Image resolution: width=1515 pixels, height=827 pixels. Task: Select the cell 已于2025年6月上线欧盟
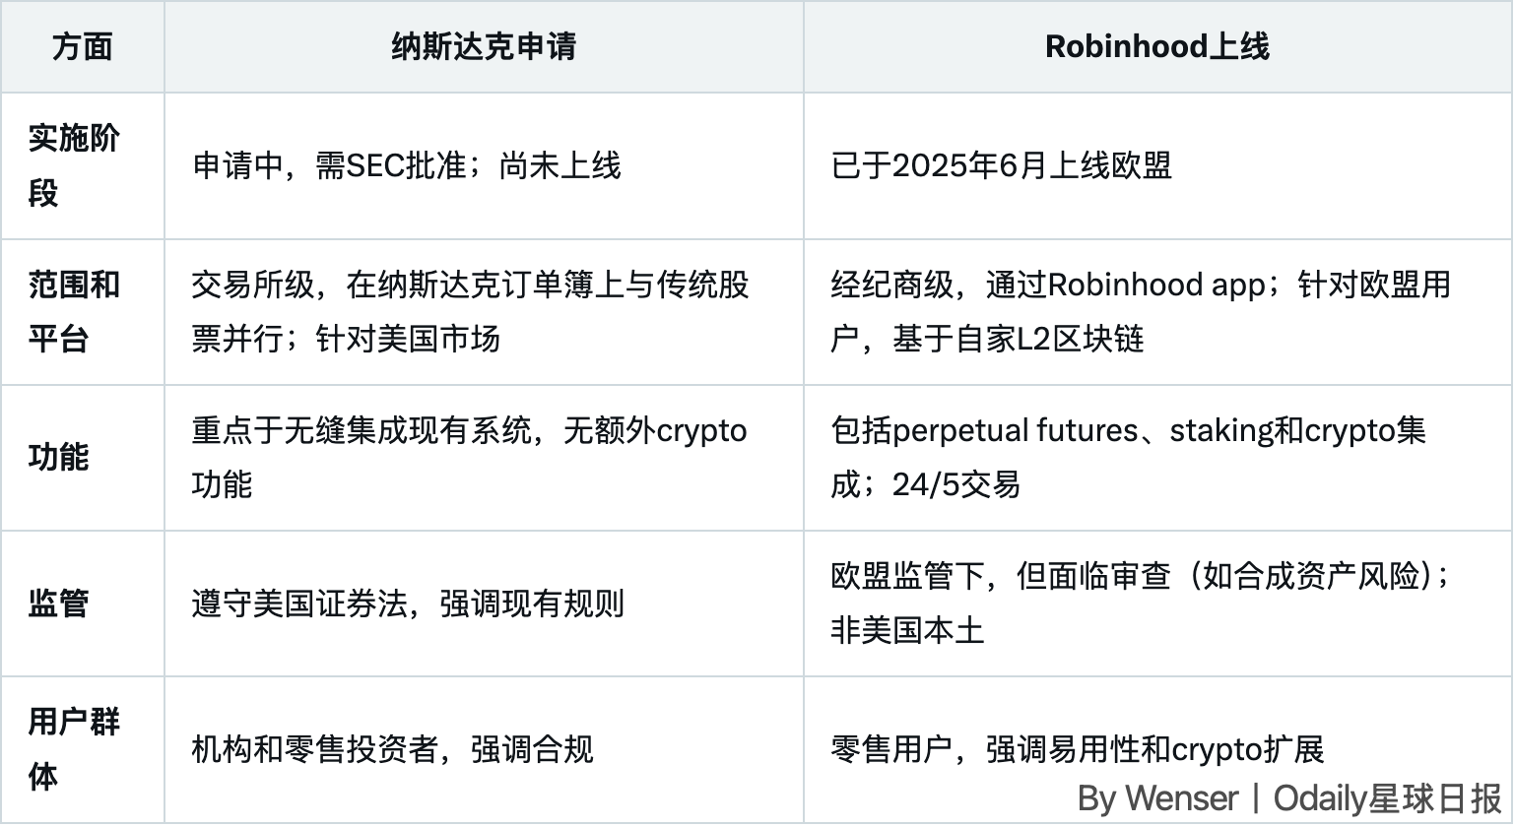coord(1001,165)
